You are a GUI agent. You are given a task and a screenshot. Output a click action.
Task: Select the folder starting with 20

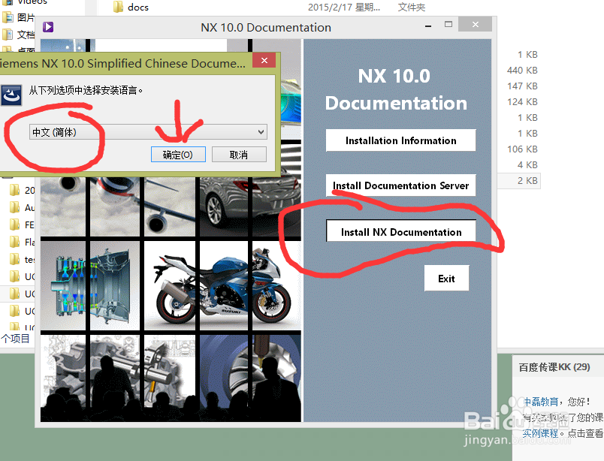pos(22,190)
